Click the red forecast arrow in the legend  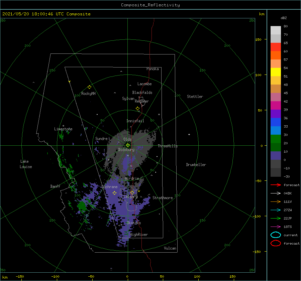pyautogui.click(x=276, y=185)
